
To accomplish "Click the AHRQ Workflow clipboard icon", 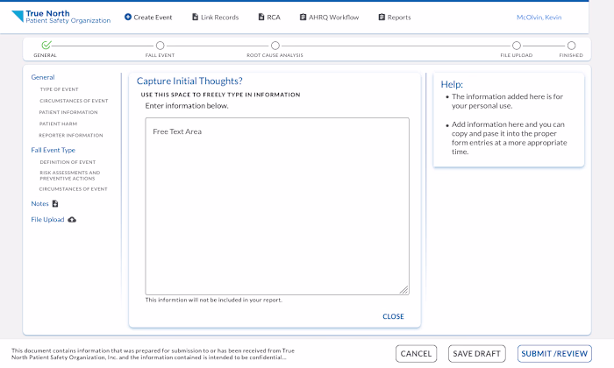I will (x=303, y=17).
